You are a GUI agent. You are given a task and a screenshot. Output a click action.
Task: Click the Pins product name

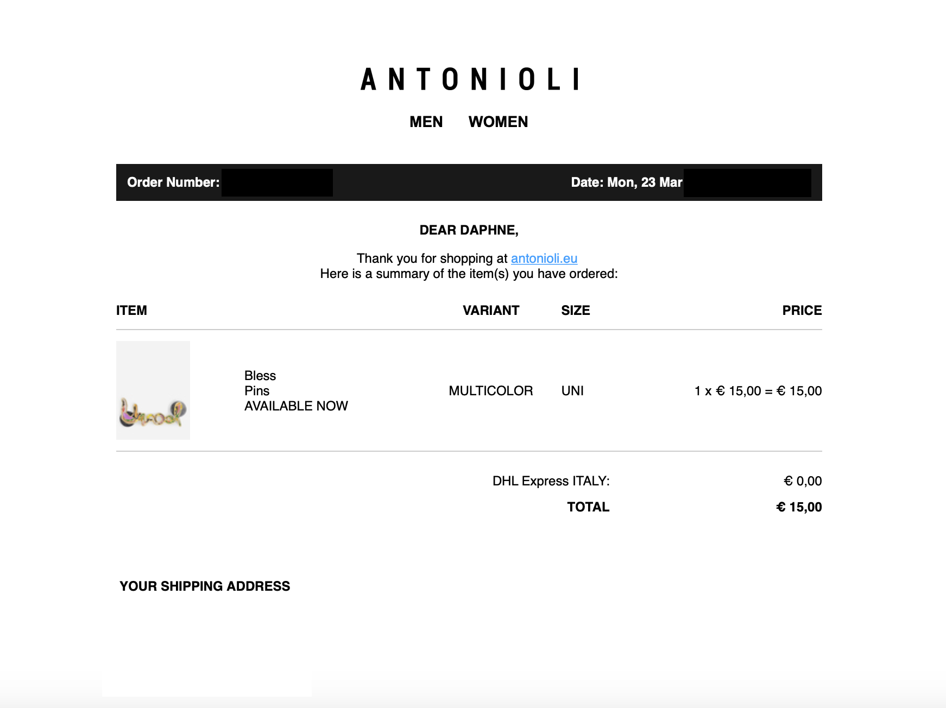(257, 391)
